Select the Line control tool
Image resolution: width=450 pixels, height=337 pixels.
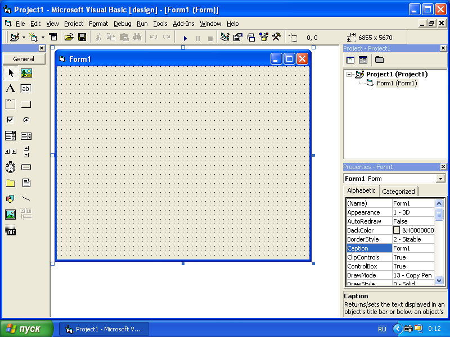(26, 199)
